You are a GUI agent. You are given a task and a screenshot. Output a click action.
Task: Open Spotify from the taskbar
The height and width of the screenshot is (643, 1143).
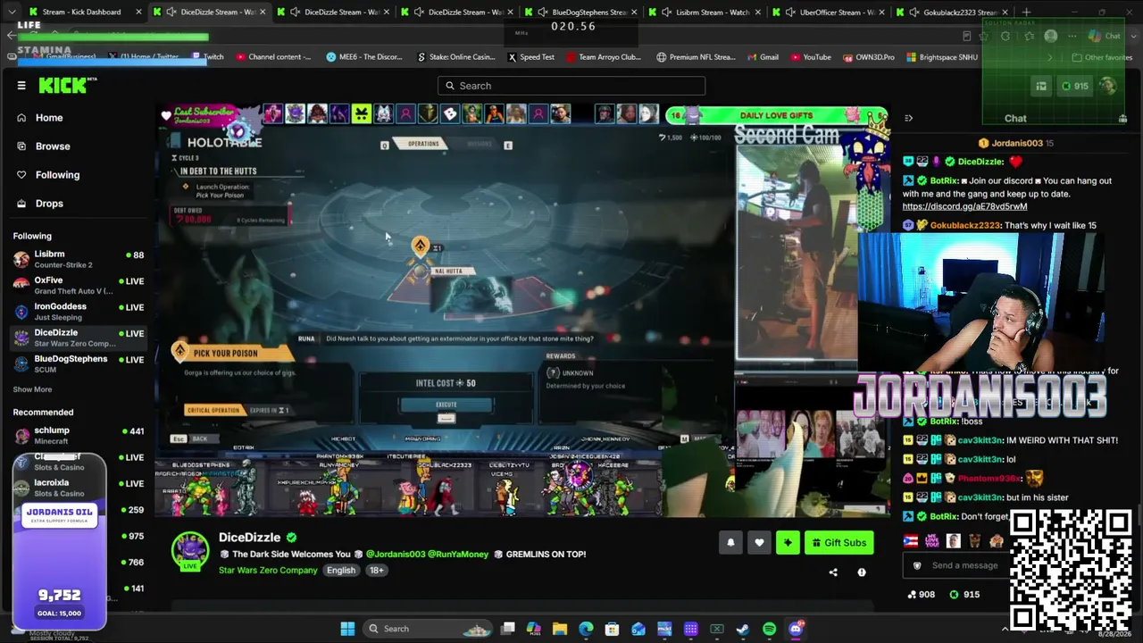(x=770, y=629)
